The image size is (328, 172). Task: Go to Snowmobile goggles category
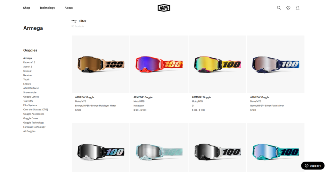tap(30, 92)
